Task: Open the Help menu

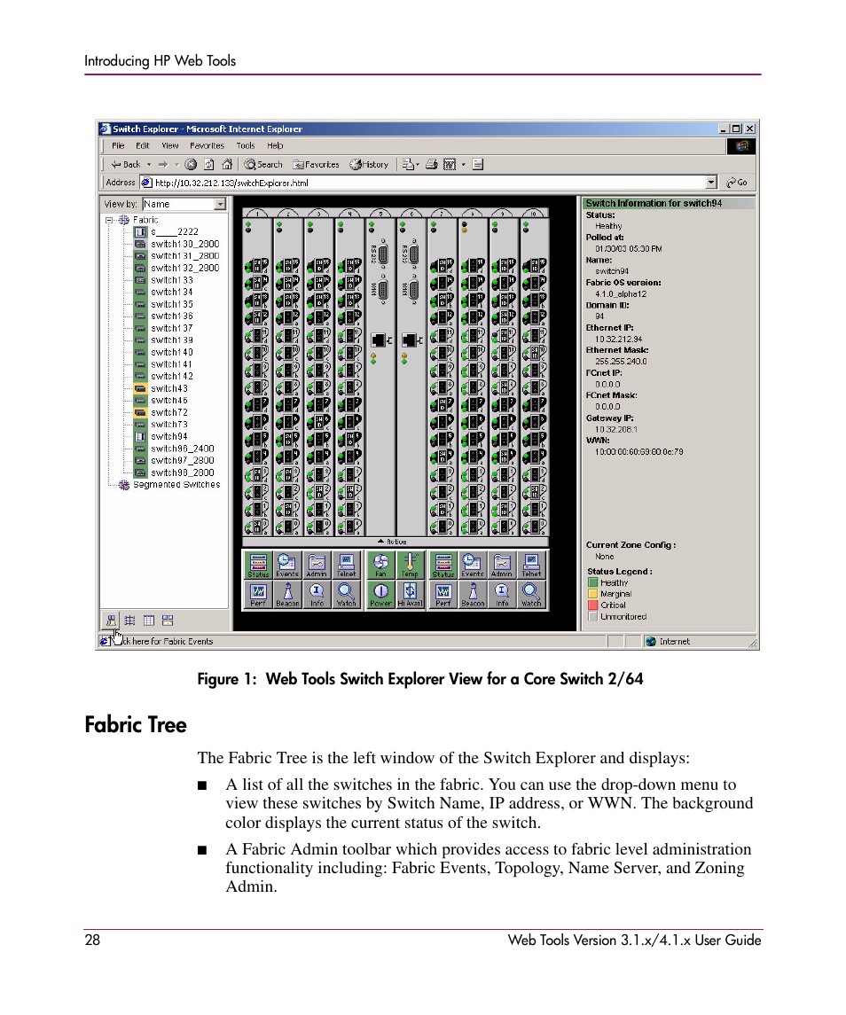Action: coord(275,145)
